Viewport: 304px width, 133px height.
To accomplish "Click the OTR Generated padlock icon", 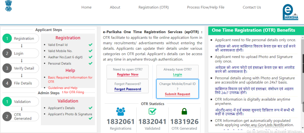I will pyautogui.click(x=184, y=112).
